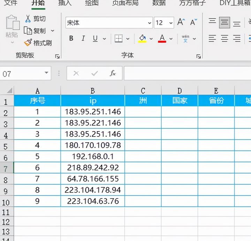Open the 方方格子 add-in tab
This screenshot has height=241, width=251.
coord(192,3)
